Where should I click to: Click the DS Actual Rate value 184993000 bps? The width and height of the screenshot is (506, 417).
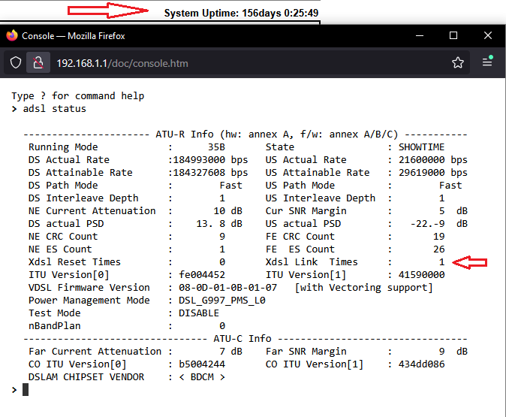click(x=210, y=160)
